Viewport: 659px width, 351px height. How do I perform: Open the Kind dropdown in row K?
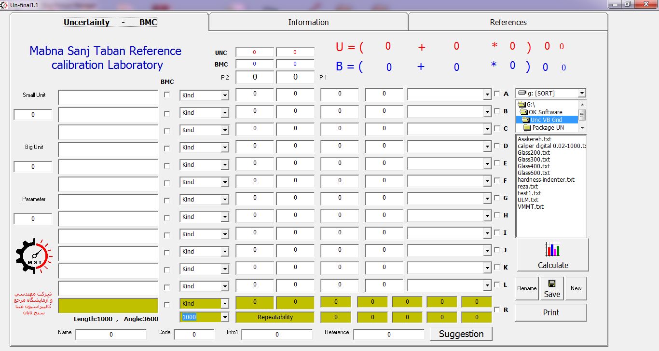224,269
